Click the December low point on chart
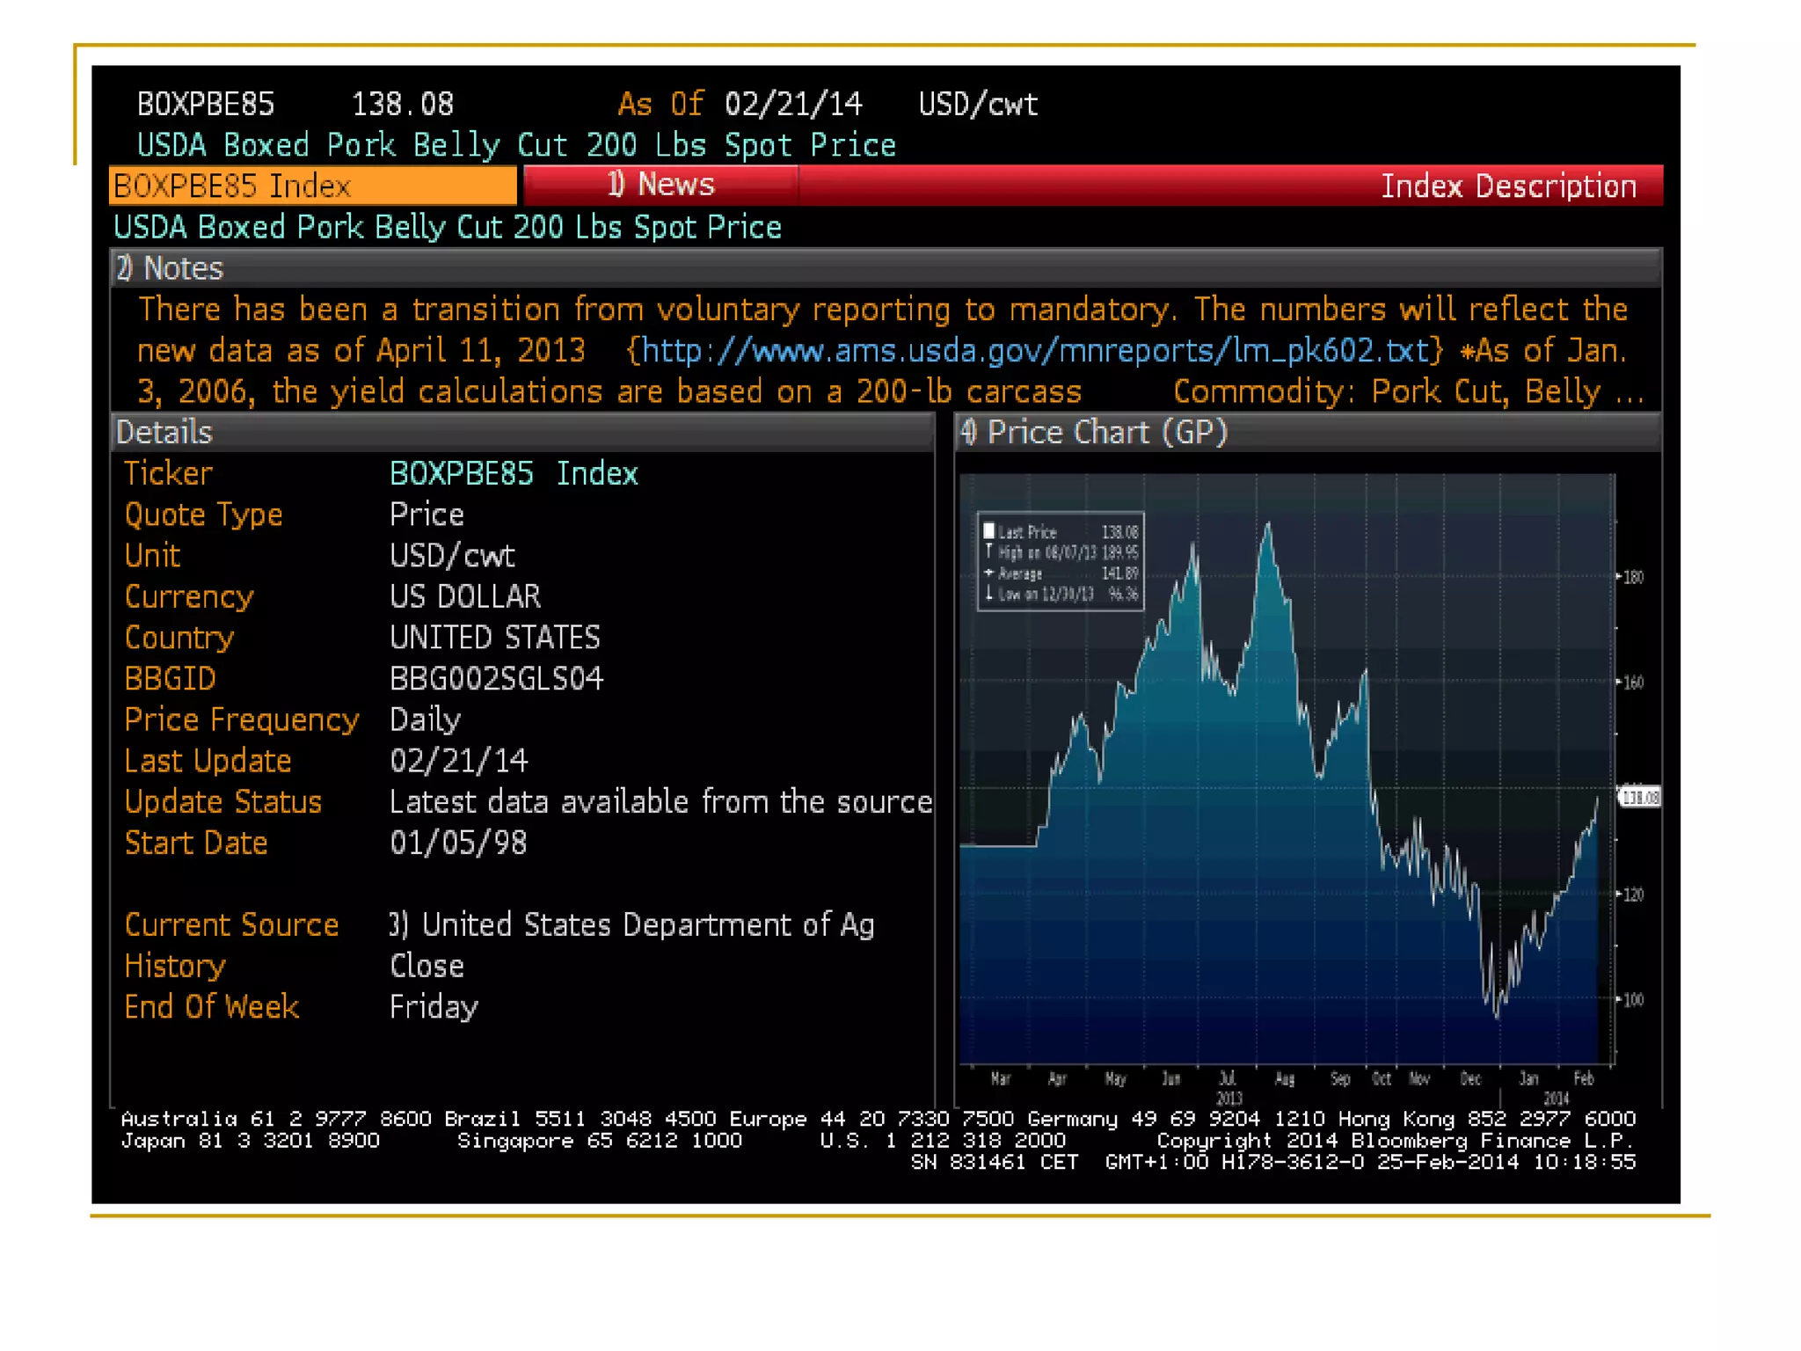 tap(1498, 1016)
